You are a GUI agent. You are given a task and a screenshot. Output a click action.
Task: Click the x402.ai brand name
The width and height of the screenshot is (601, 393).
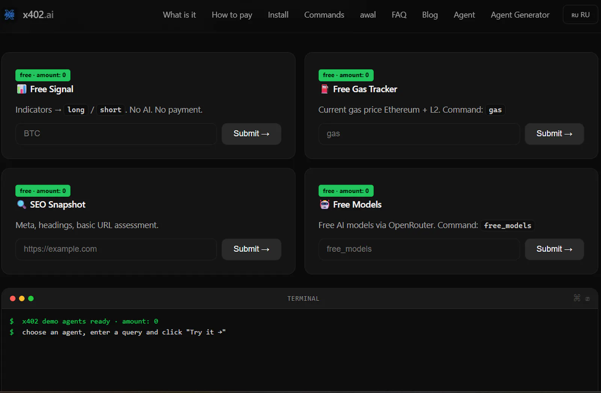(38, 15)
